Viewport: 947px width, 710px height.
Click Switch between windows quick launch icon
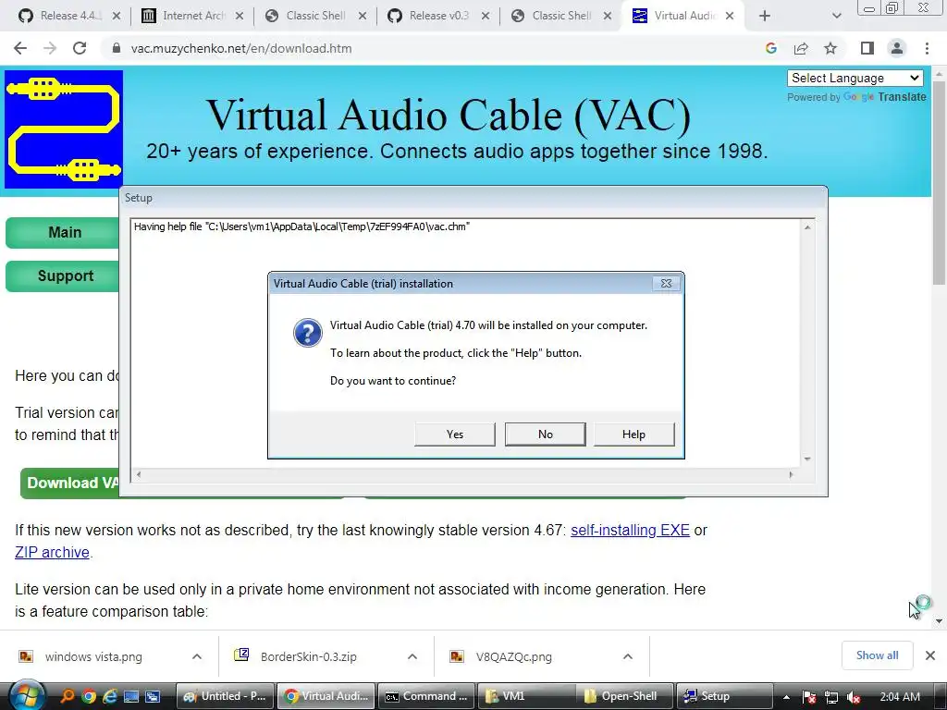pos(153,696)
